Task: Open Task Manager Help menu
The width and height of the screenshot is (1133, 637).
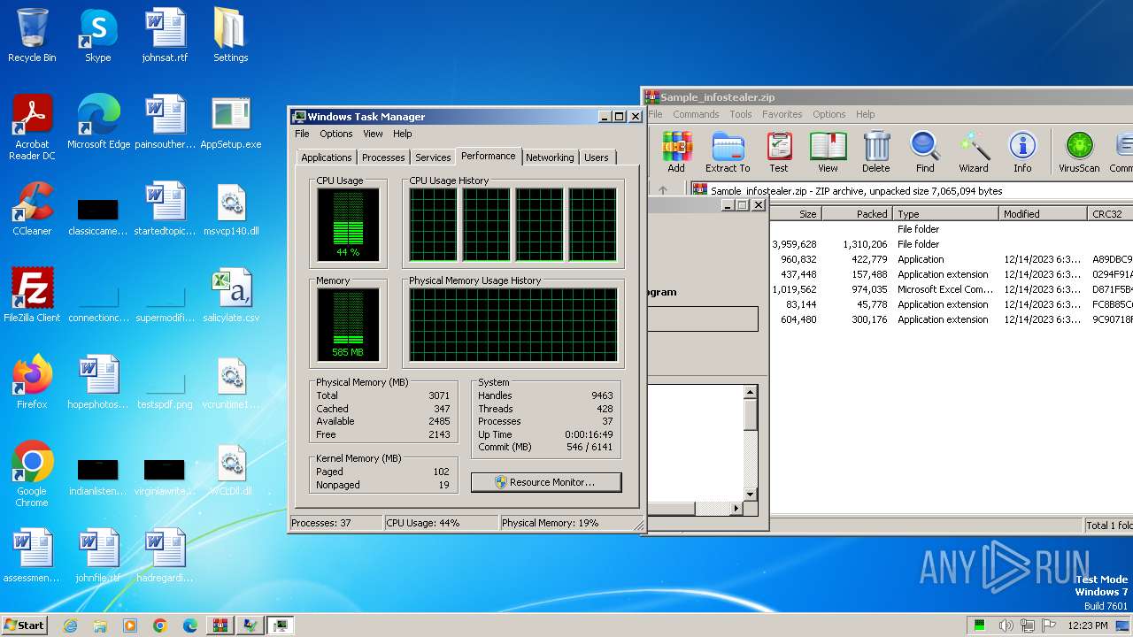Action: (x=403, y=134)
